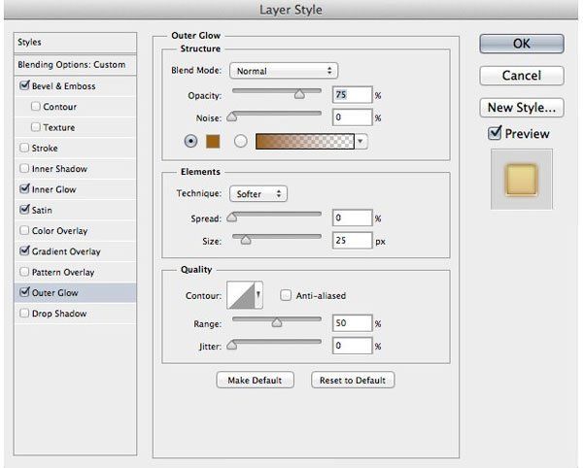Enable the Inner Shadow checkbox
Screen dimensions: 583x468
click(24, 169)
